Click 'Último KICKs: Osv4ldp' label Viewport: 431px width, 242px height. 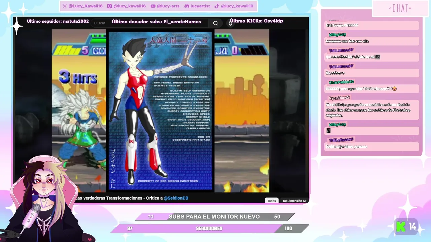pos(256,21)
